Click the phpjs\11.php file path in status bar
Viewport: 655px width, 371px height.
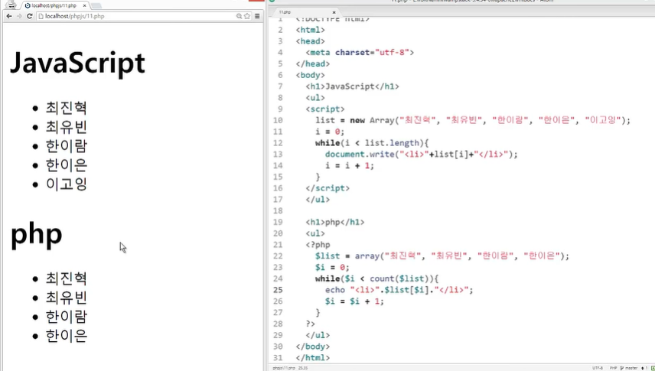(x=284, y=368)
